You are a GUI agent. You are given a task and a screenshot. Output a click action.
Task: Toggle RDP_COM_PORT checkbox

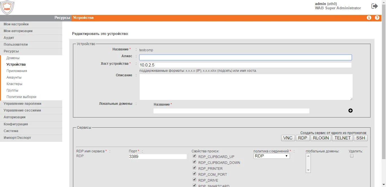(194, 174)
